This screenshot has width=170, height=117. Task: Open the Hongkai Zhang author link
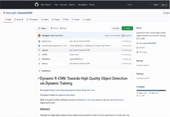[x=48, y=90]
